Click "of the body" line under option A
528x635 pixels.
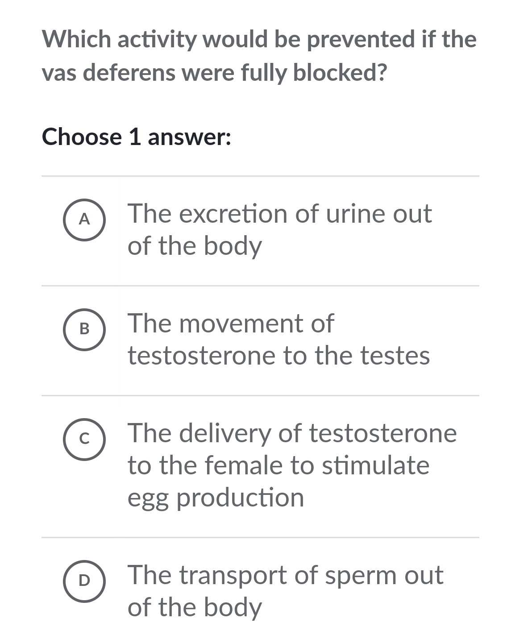pyautogui.click(x=195, y=246)
